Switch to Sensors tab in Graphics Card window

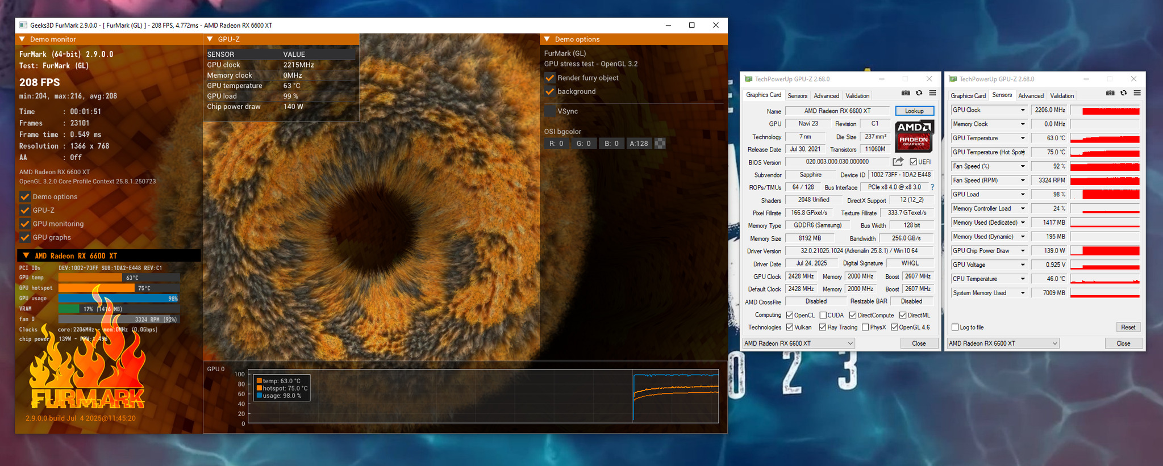pyautogui.click(x=797, y=96)
